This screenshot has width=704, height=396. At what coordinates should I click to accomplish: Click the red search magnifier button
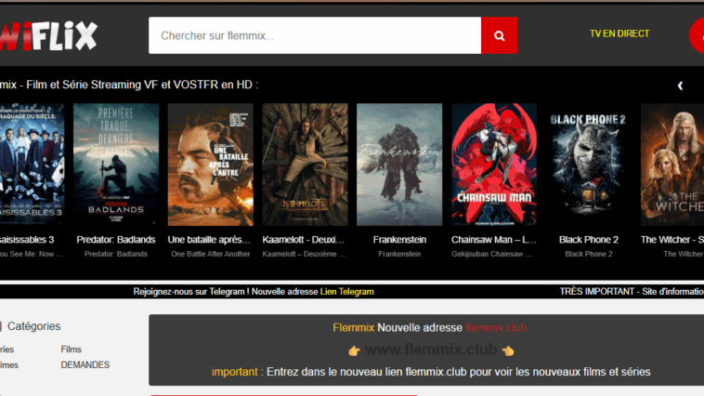(x=500, y=35)
